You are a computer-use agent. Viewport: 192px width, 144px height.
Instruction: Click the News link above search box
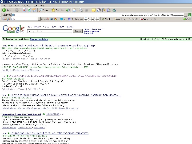tap(54, 27)
